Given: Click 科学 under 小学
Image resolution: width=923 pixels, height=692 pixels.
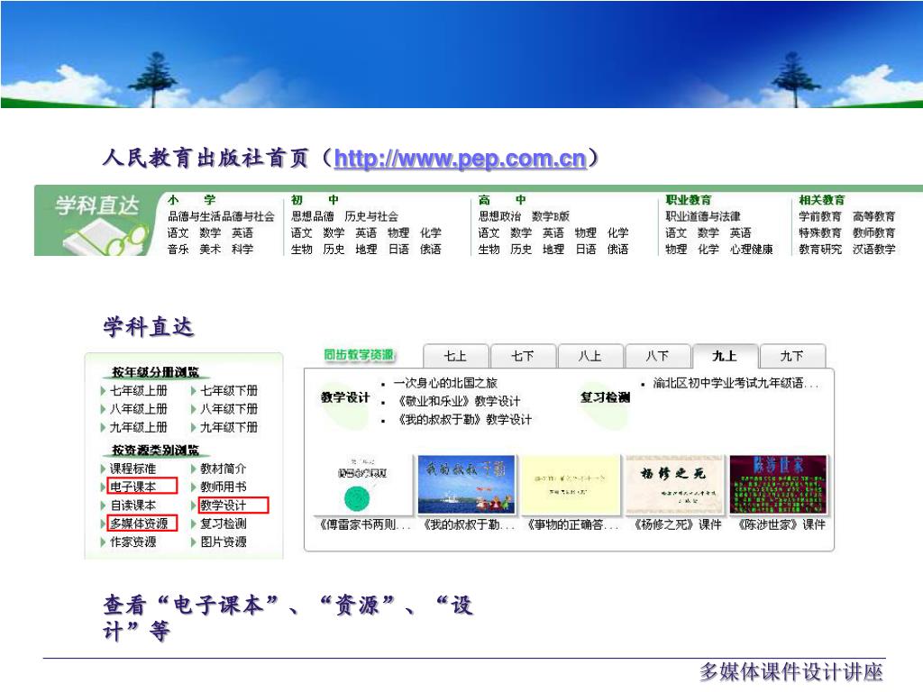Looking at the screenshot, I should pos(242,250).
